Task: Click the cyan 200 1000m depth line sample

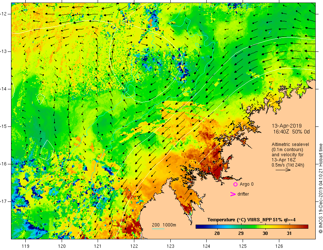Action: coord(158,229)
